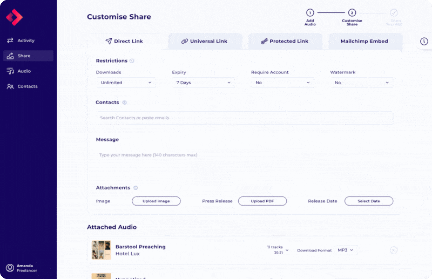Click step 2 Customise Share indicator
Viewport: 432px width, 279px height.
352,17
